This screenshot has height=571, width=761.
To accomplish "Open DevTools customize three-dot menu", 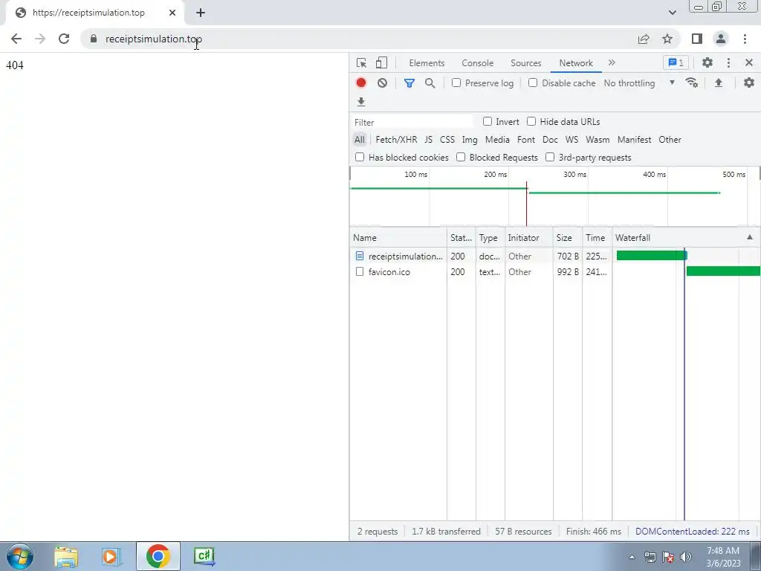I will (728, 62).
